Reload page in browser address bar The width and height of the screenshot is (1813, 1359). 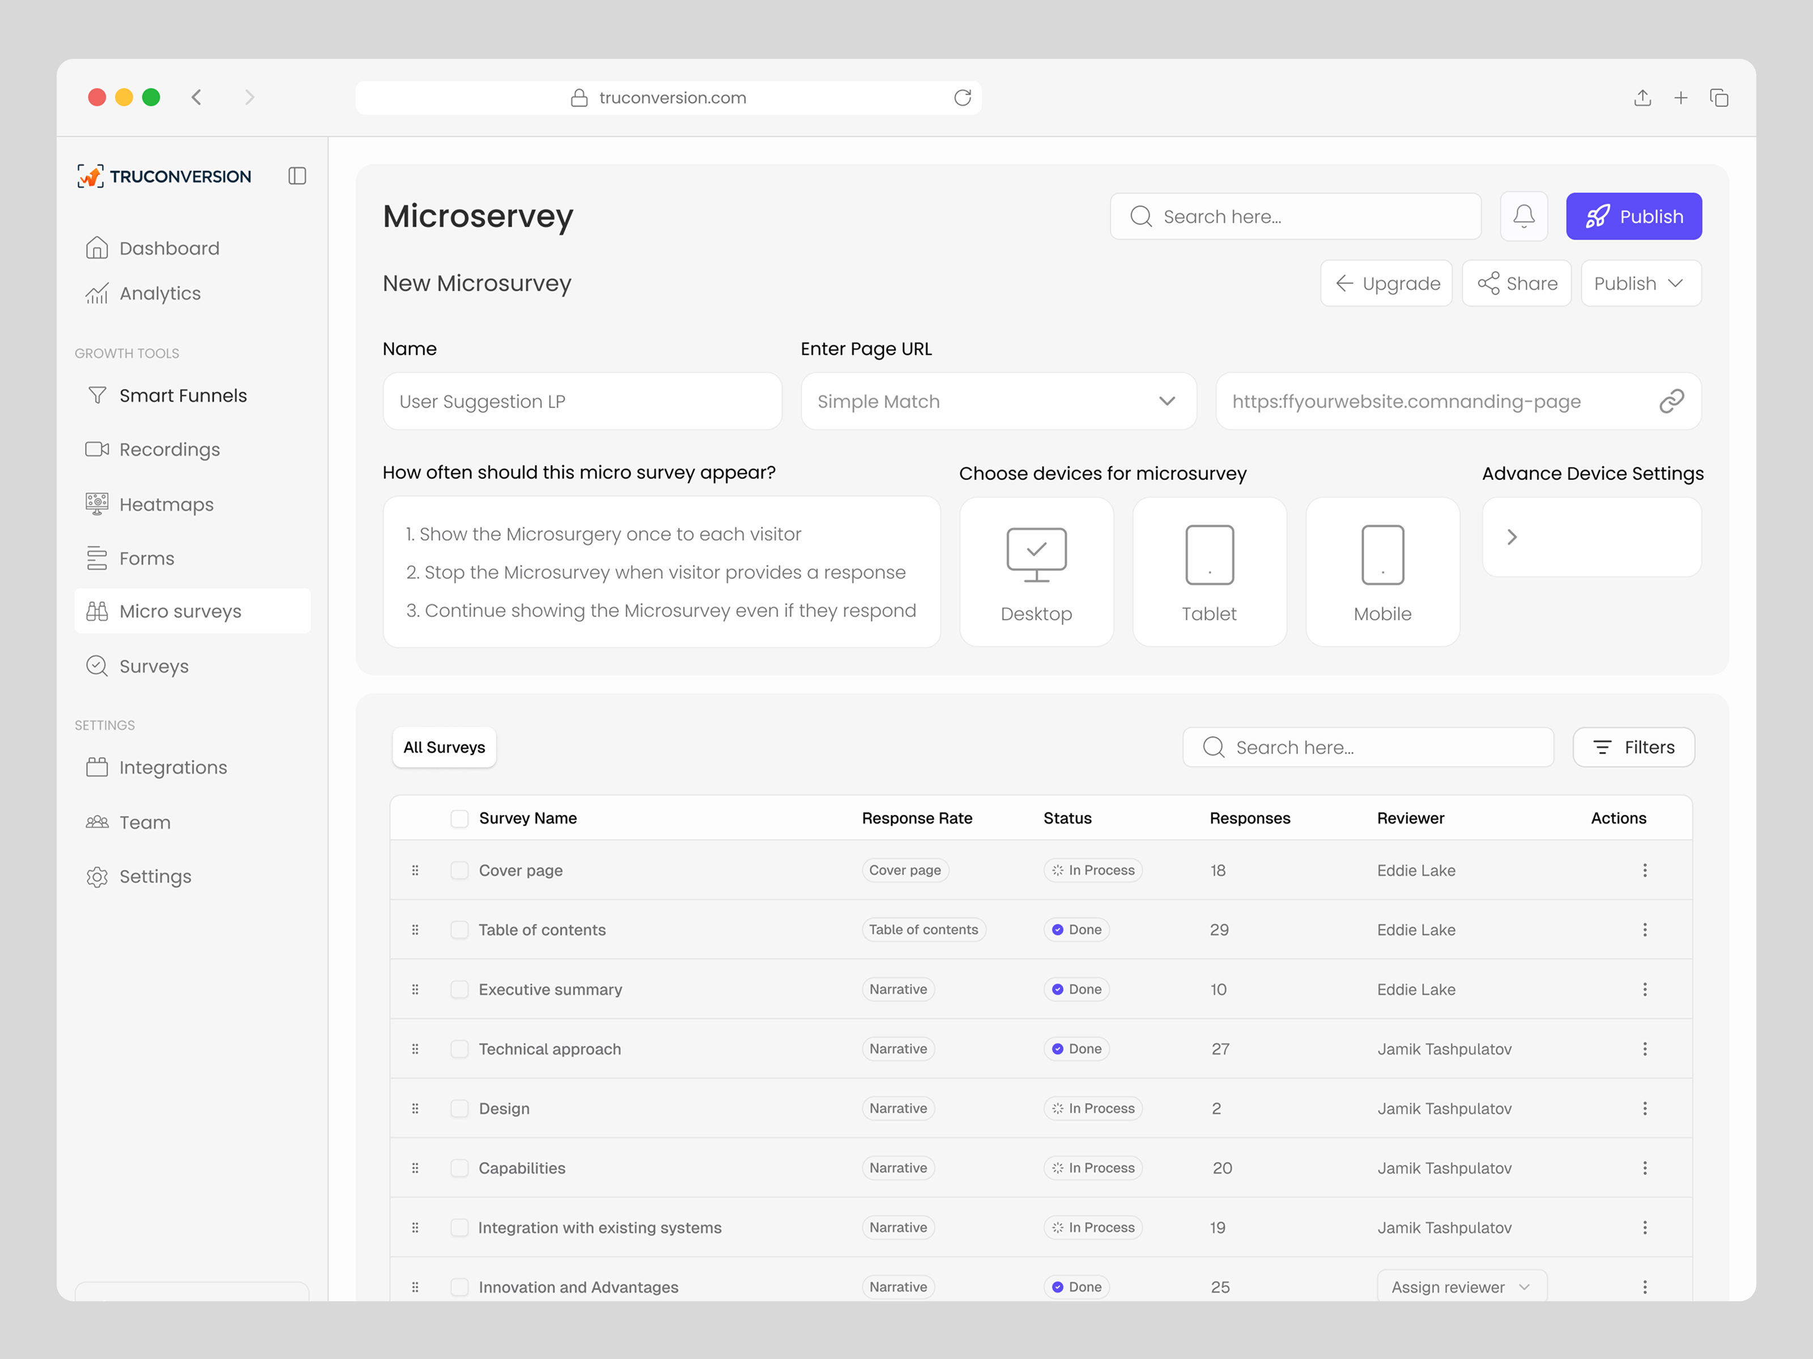pyautogui.click(x=962, y=97)
